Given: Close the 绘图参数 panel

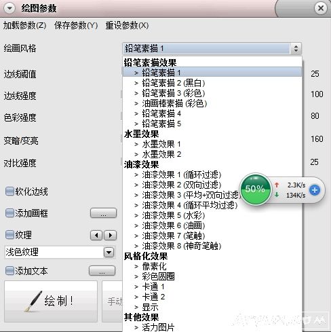Looking at the screenshot, I should [x=321, y=8].
